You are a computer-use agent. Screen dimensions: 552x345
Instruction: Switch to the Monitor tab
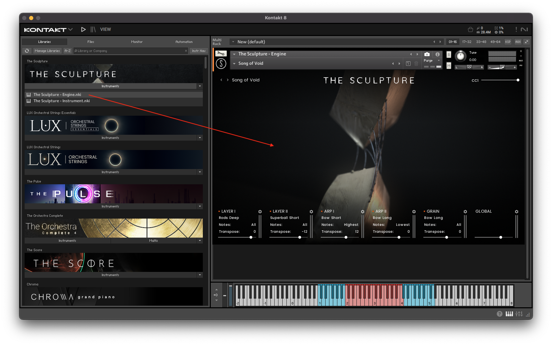pyautogui.click(x=137, y=42)
